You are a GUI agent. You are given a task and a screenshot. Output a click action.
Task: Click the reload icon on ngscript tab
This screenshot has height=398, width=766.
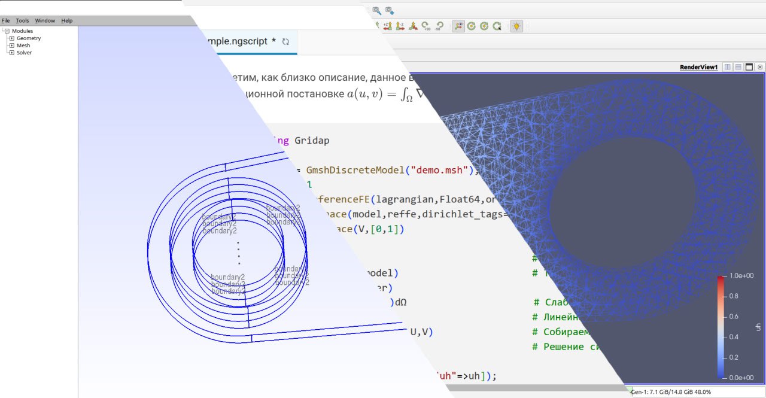285,41
